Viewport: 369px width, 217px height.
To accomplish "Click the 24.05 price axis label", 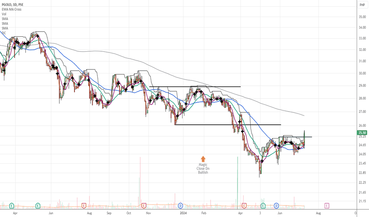I will point(362,154).
